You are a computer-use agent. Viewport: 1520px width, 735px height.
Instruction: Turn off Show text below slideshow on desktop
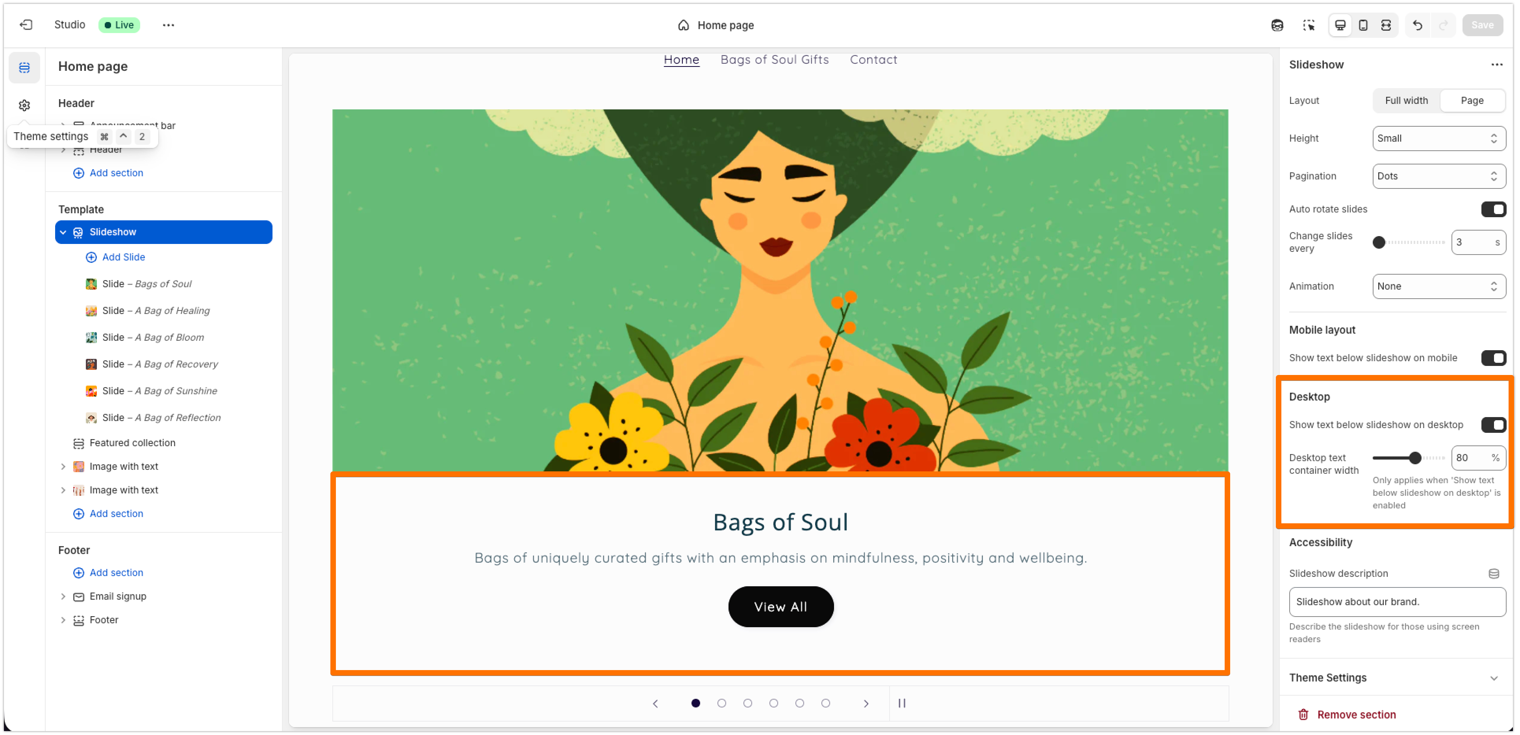[1494, 425]
